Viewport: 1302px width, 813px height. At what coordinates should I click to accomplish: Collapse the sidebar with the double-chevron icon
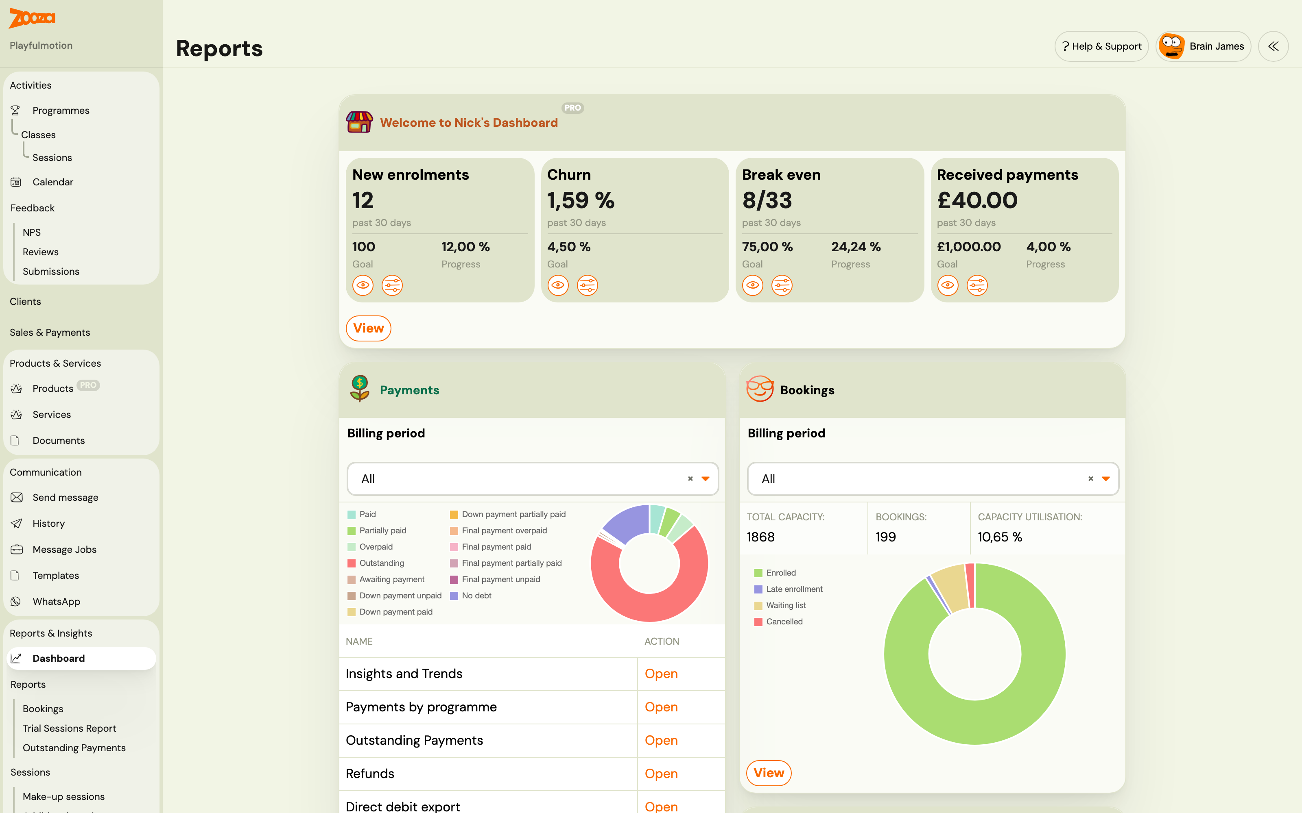1273,46
